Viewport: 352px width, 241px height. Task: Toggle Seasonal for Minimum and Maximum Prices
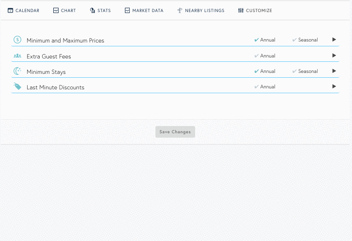pos(305,40)
